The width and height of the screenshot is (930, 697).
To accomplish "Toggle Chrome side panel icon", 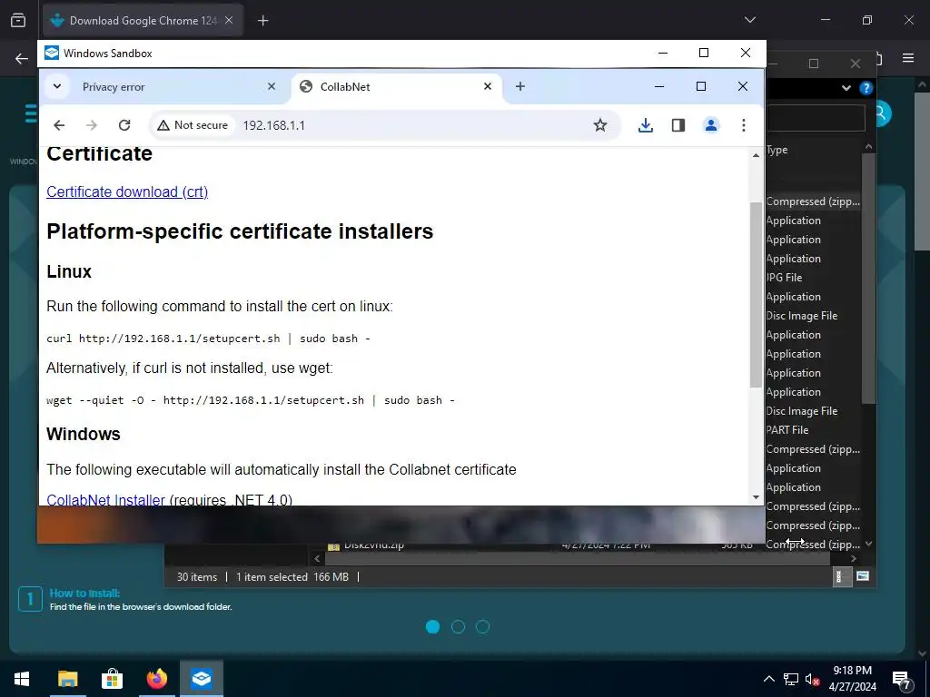I will click(678, 125).
